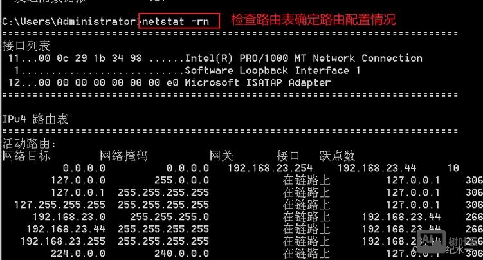Click the 接口 column header
The width and height of the screenshot is (483, 260).
click(288, 156)
